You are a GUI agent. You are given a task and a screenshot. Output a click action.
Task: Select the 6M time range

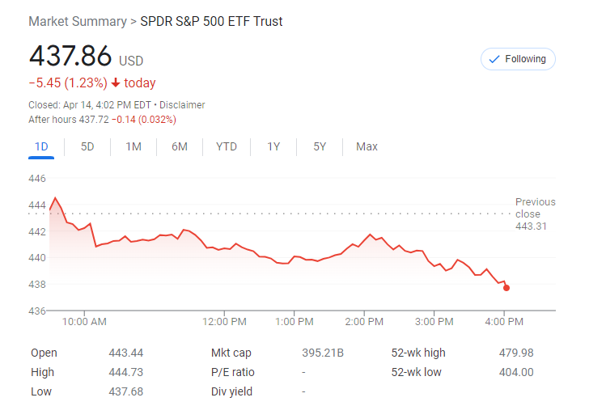coord(180,146)
